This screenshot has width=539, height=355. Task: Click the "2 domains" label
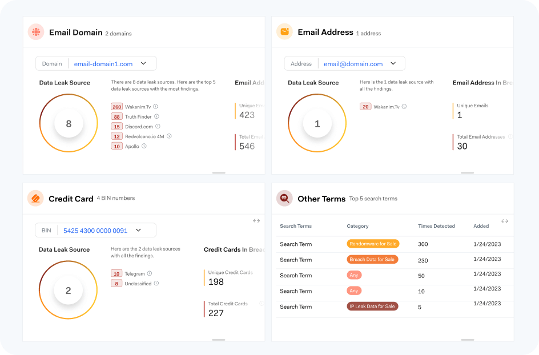119,34
